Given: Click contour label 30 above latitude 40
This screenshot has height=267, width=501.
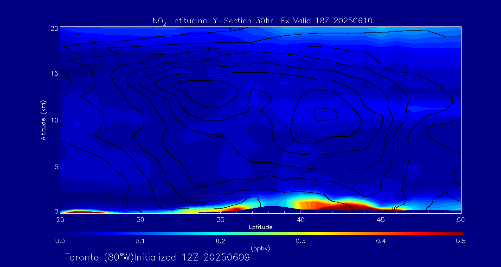Looking at the screenshot, I should click(305, 92).
